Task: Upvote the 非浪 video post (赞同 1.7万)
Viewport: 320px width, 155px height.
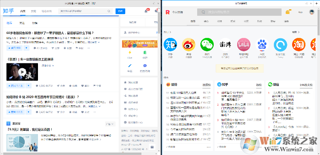Action: 16,86
